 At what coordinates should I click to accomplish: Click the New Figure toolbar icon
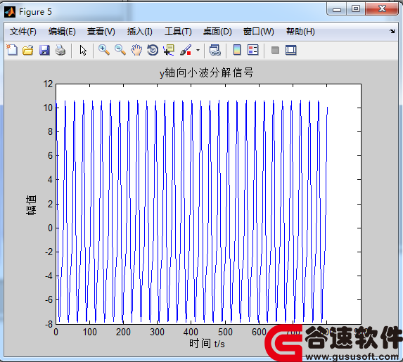click(x=12, y=50)
